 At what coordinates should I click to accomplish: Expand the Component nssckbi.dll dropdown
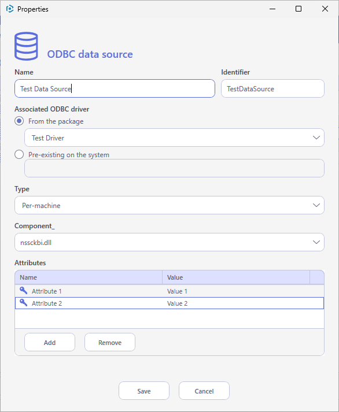tap(169, 242)
